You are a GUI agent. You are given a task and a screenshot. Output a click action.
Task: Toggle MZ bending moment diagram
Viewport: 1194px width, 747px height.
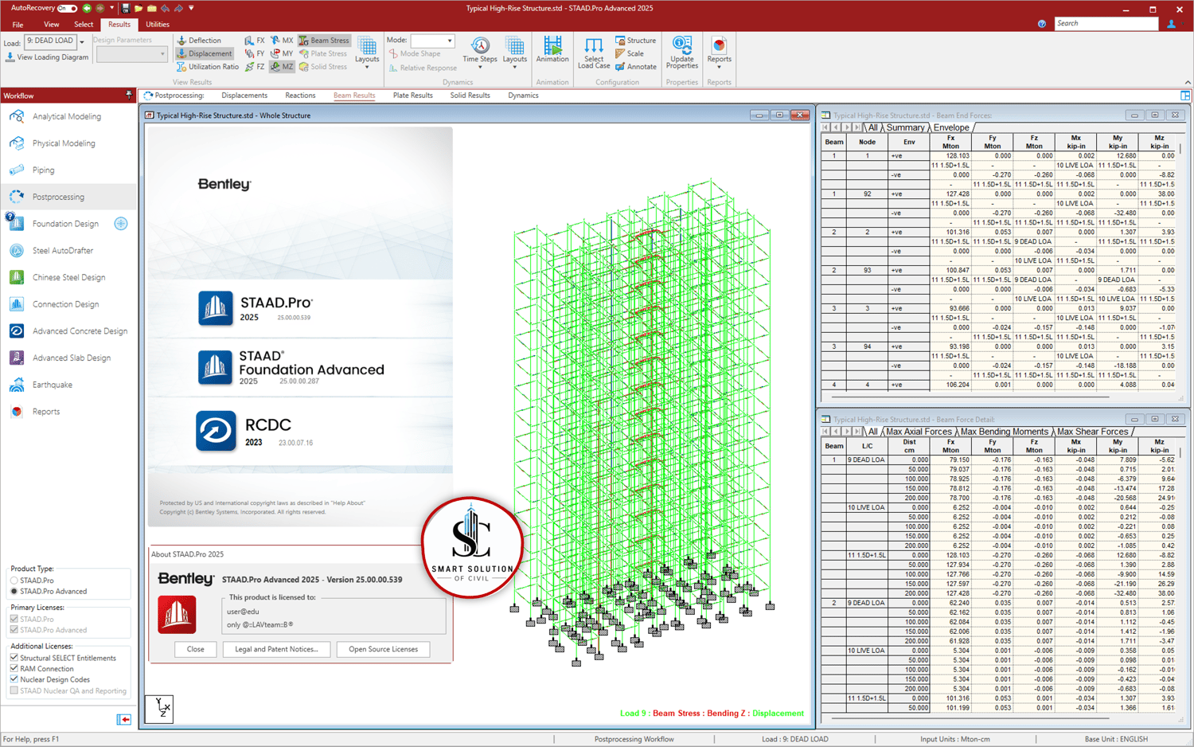click(x=282, y=67)
